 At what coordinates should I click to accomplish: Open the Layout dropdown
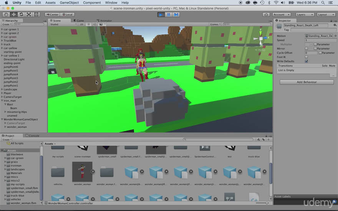pyautogui.click(x=326, y=15)
